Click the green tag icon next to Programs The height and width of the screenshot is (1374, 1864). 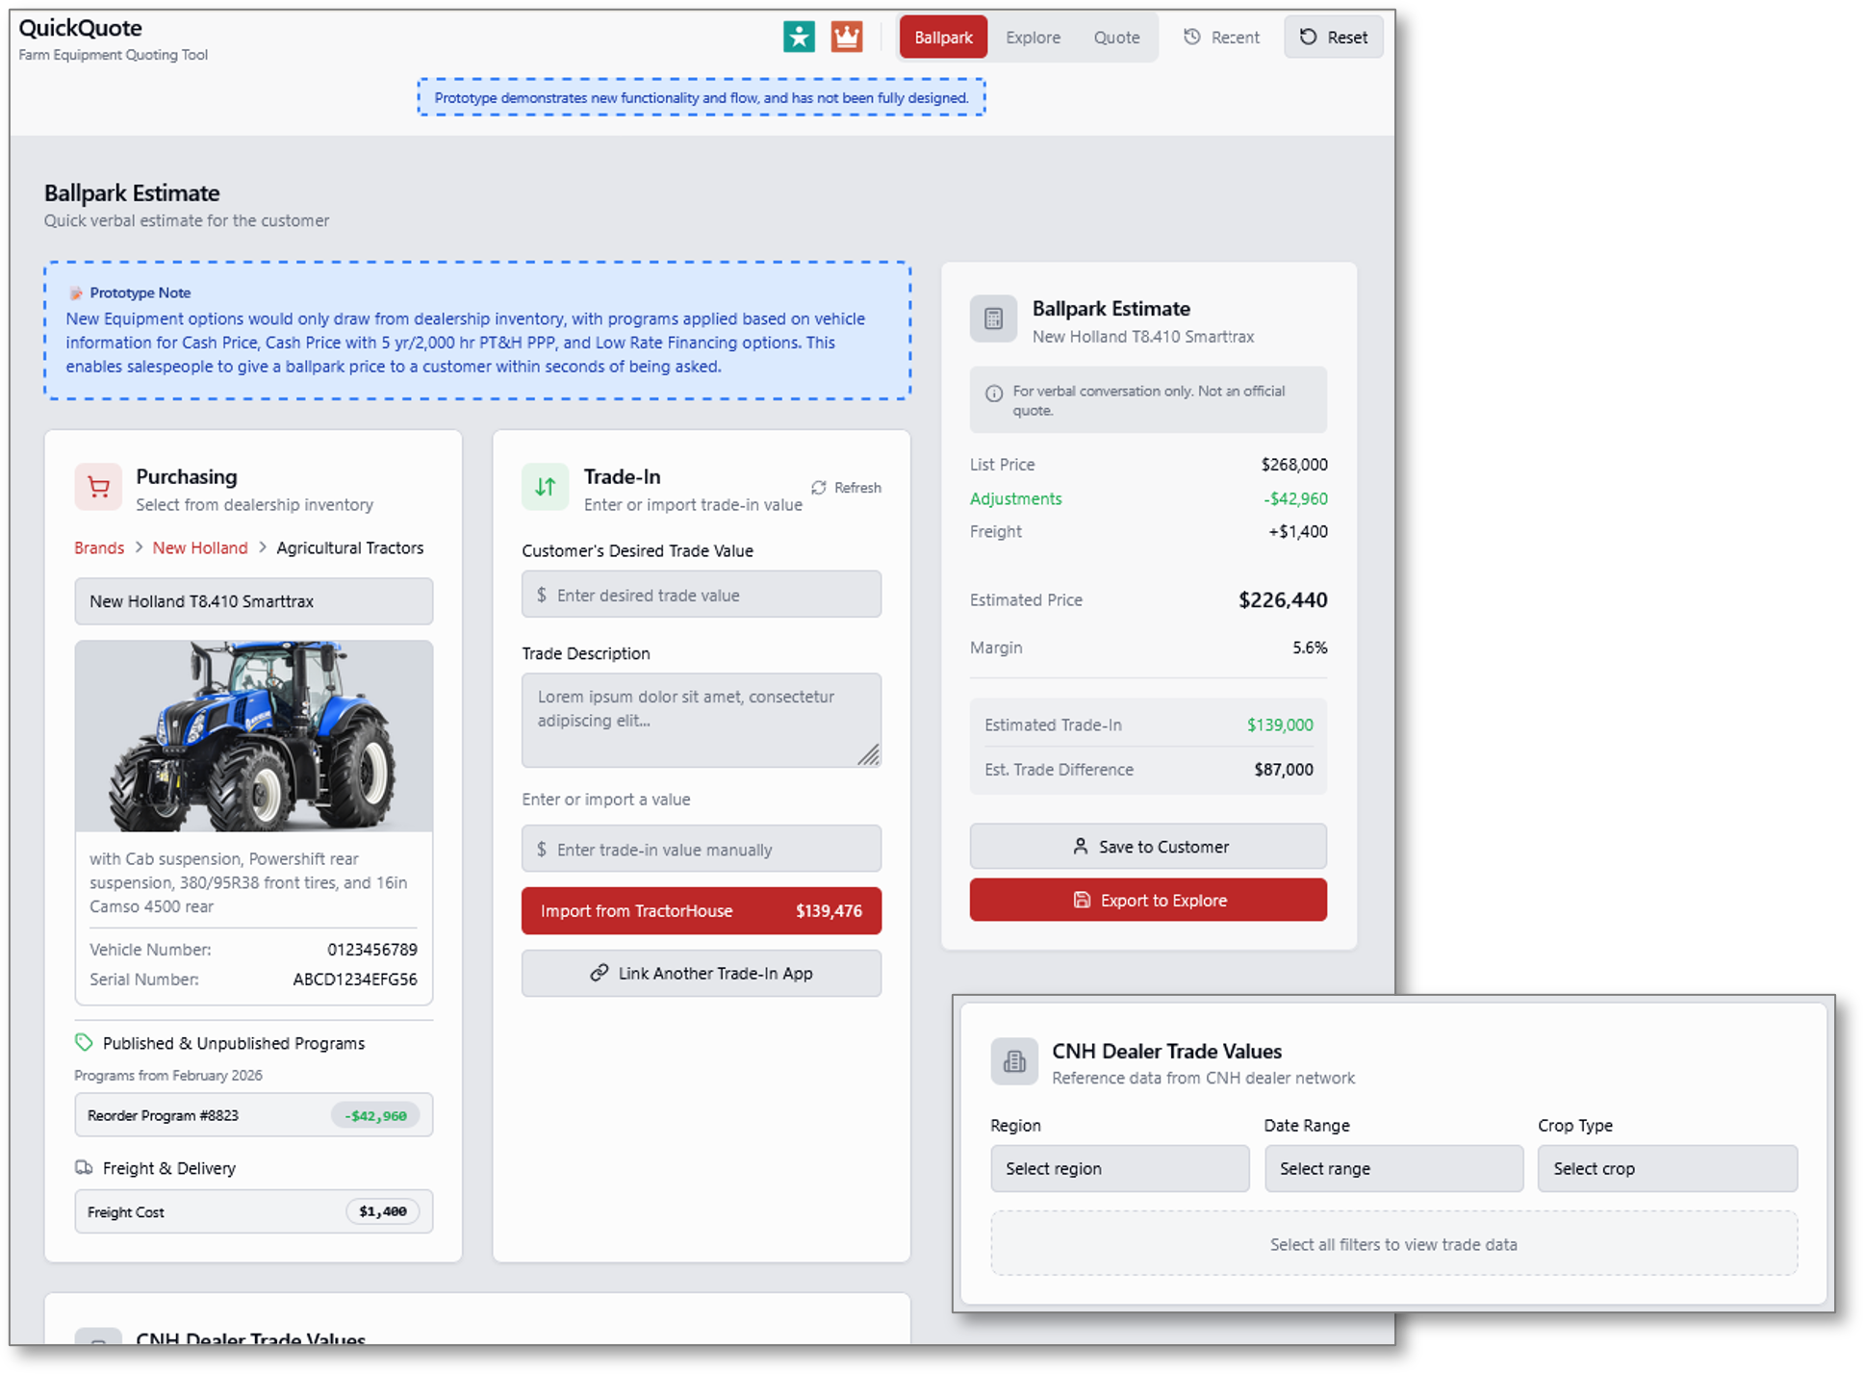[x=84, y=1042]
